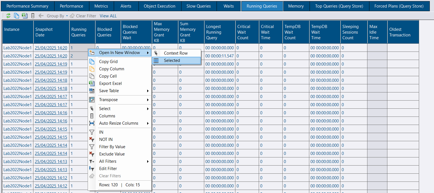Open the snapshot link dated 25/04/2025 14:17
Image resolution: width=434 pixels, height=193 pixels.
(51, 97)
